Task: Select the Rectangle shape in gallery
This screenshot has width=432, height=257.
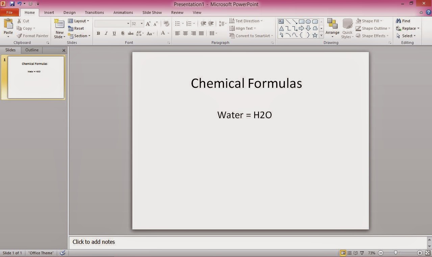Action: point(302,22)
